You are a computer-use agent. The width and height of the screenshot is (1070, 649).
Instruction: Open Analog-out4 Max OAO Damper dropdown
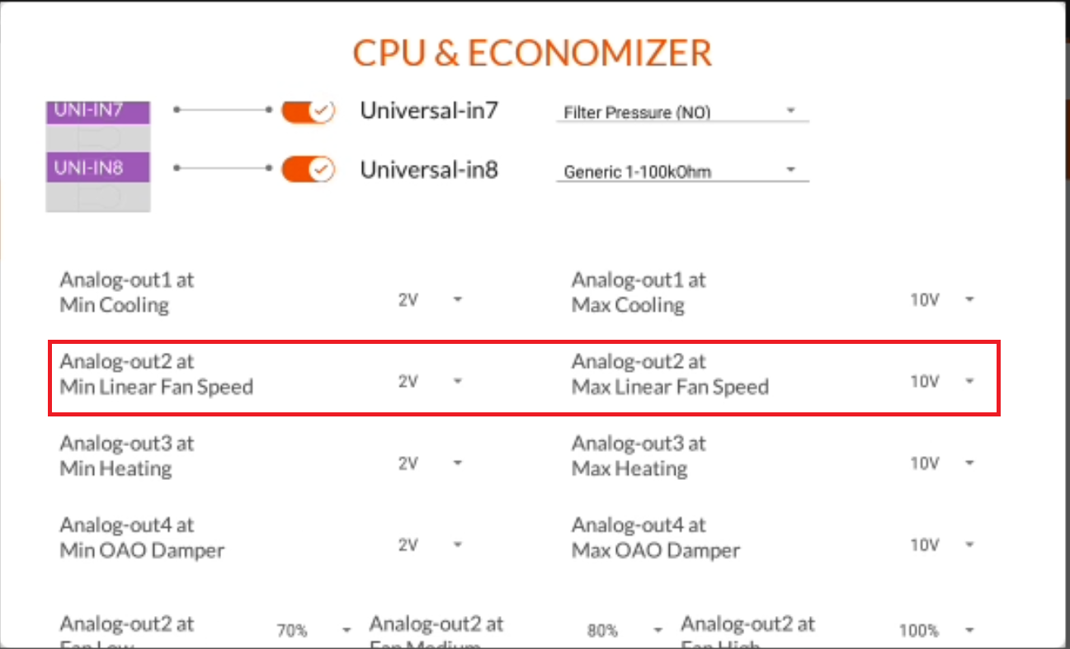[969, 545]
